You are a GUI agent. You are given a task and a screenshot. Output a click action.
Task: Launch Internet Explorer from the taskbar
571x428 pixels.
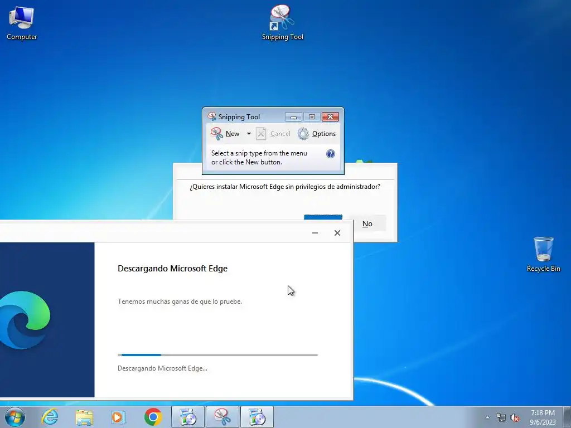50,417
